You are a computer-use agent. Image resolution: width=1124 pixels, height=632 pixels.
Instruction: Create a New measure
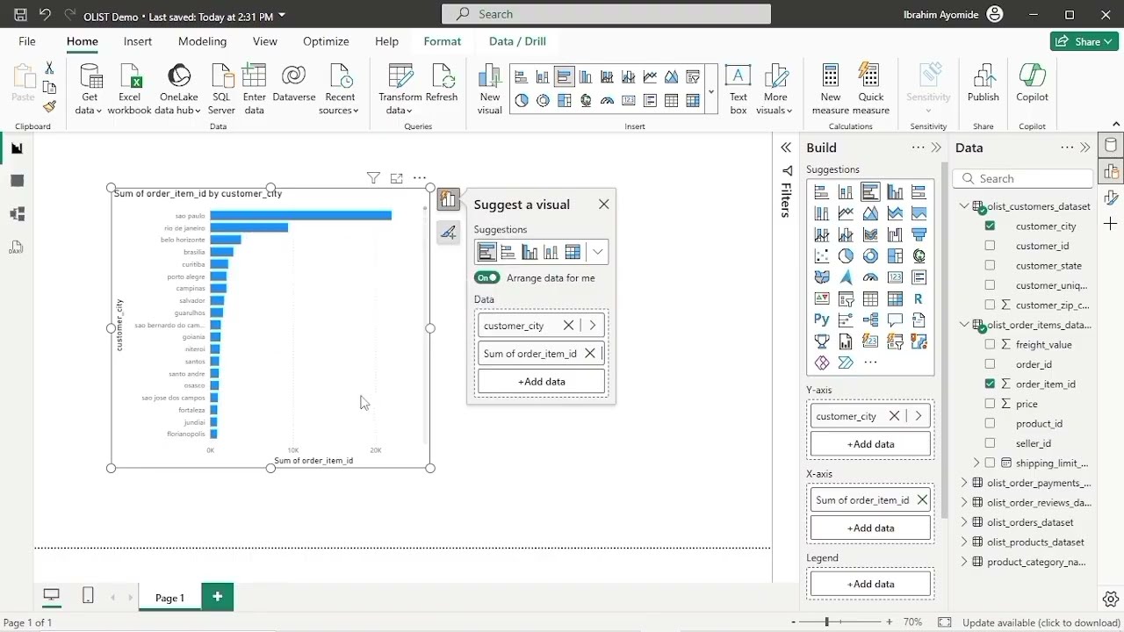pyautogui.click(x=831, y=90)
